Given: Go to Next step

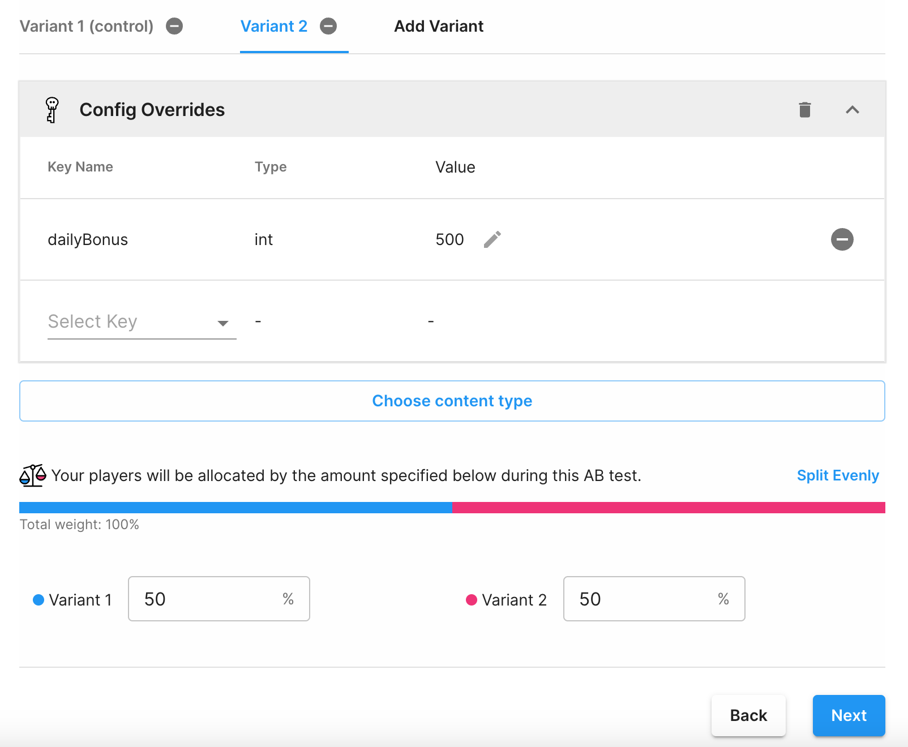Looking at the screenshot, I should click(848, 715).
